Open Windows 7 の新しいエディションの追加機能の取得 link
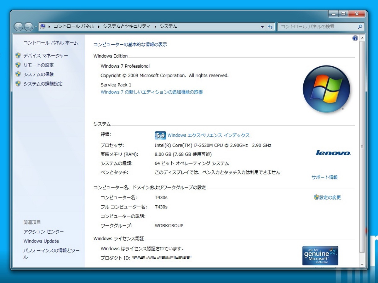This screenshot has height=283, width=378. click(152, 92)
